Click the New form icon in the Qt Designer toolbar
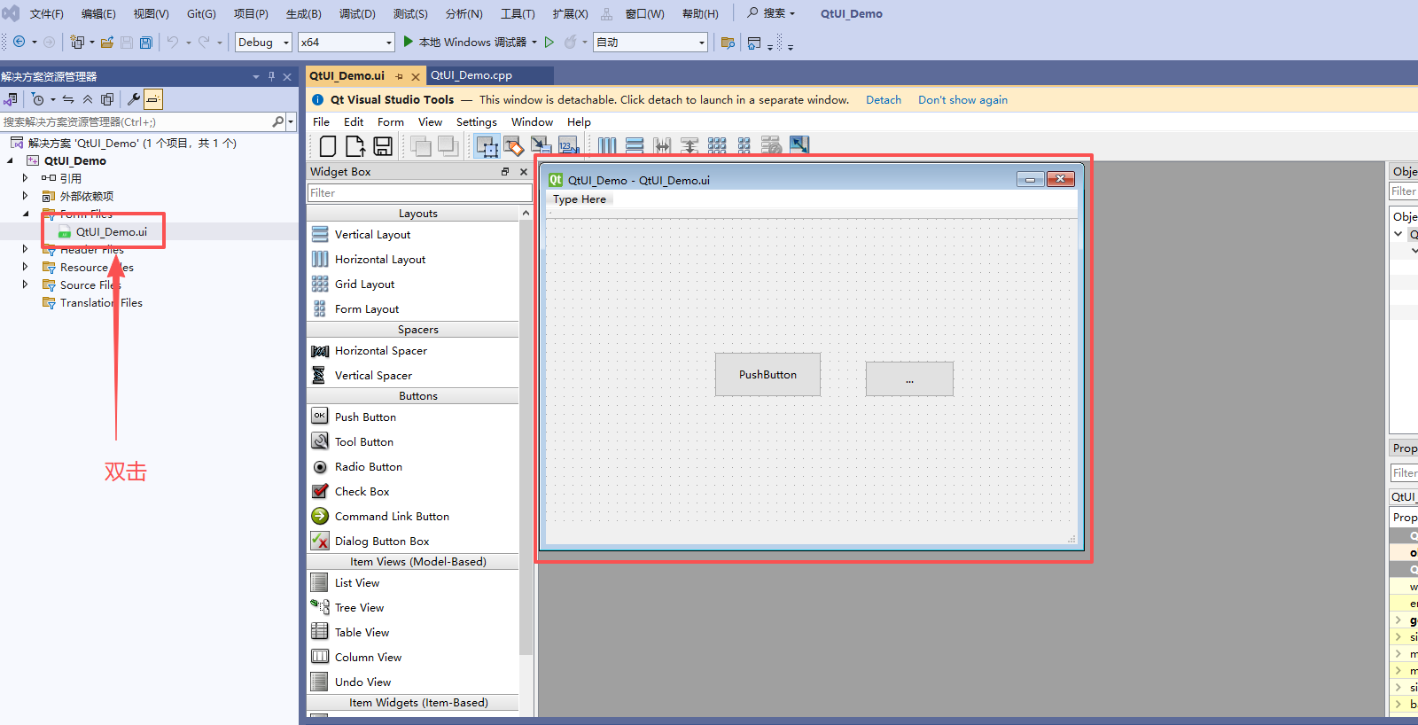 pos(328,146)
